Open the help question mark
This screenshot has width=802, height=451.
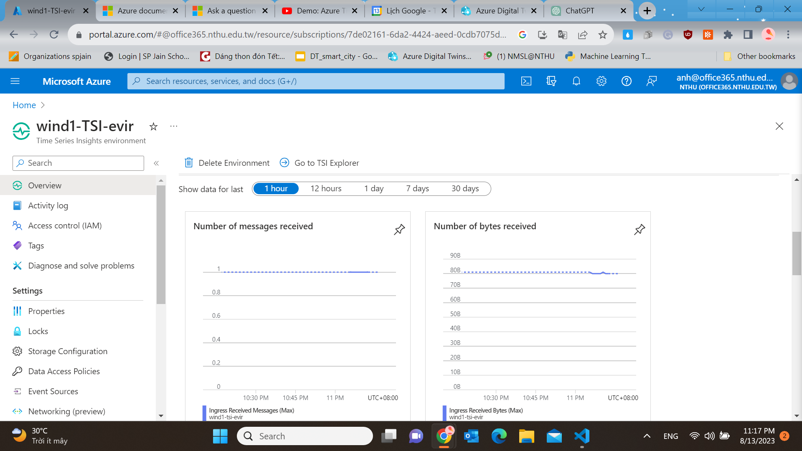627,81
